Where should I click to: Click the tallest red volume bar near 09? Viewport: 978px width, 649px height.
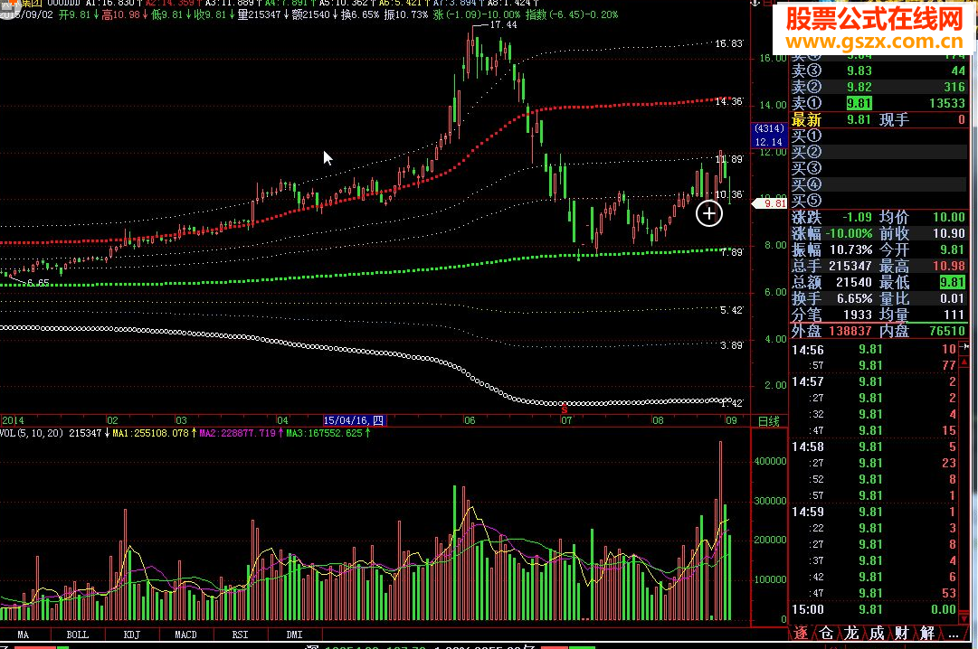tap(720, 531)
